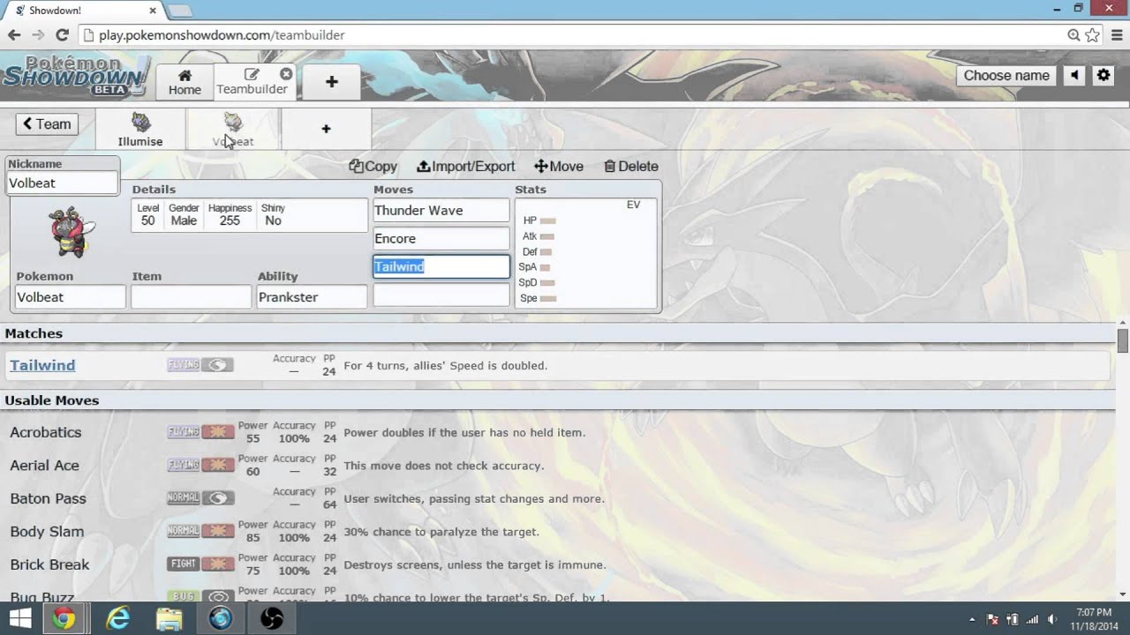This screenshot has width=1130, height=635.
Task: Click the Normal type icon on Body Slam row
Action: click(184, 532)
